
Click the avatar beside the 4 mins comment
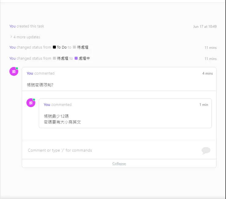click(x=14, y=72)
